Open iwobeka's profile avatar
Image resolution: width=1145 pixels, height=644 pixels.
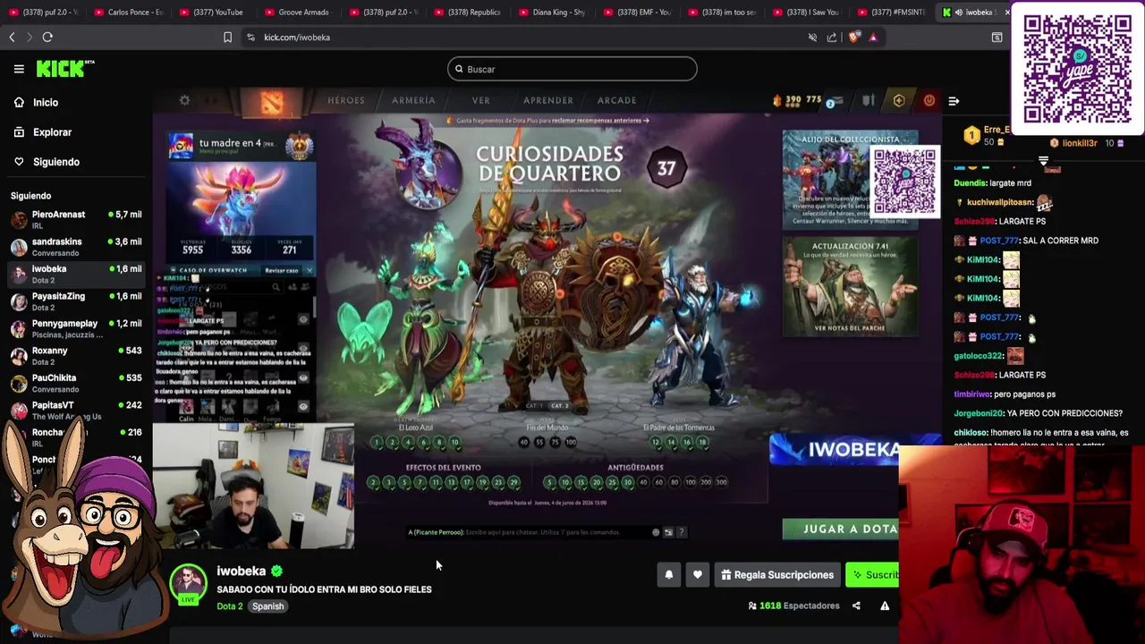188,582
